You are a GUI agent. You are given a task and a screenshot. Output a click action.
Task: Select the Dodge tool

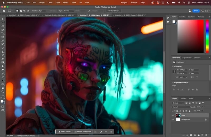[3, 70]
